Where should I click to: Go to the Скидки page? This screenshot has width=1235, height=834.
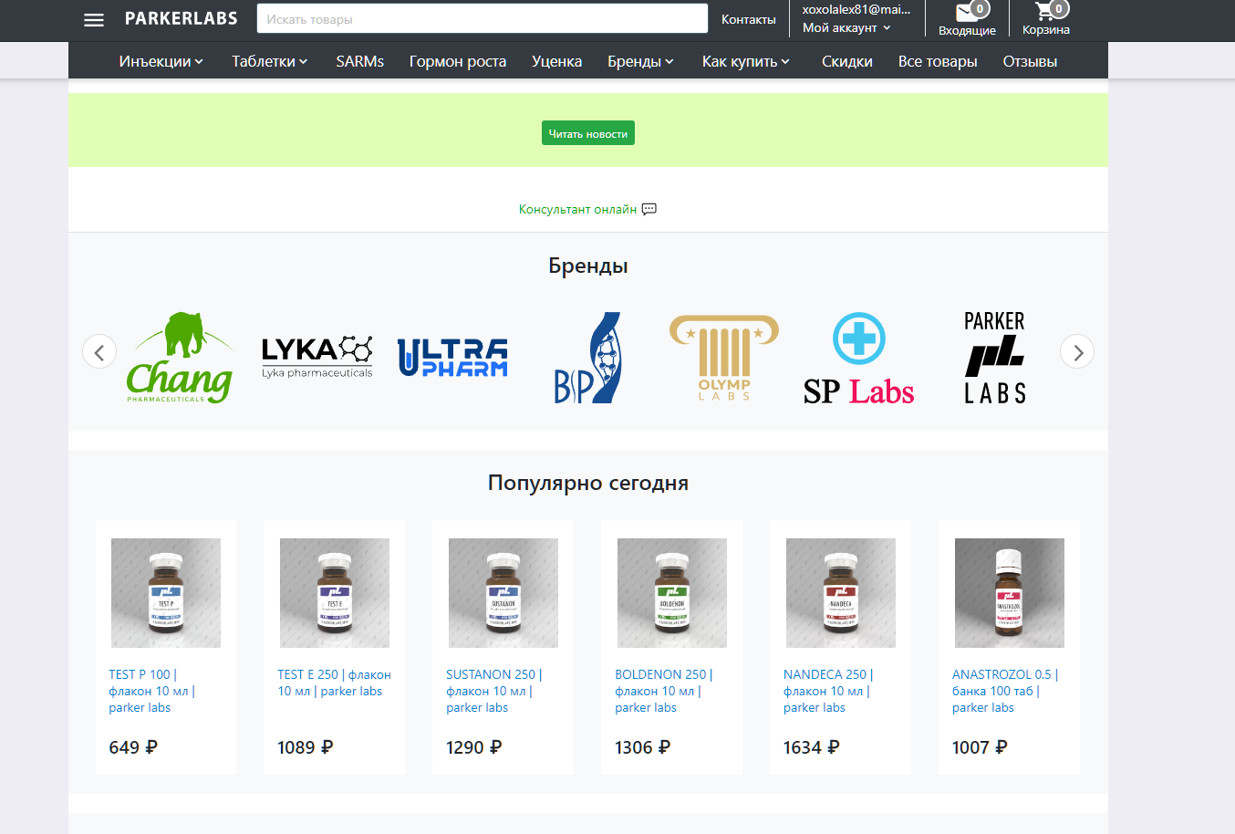(846, 61)
